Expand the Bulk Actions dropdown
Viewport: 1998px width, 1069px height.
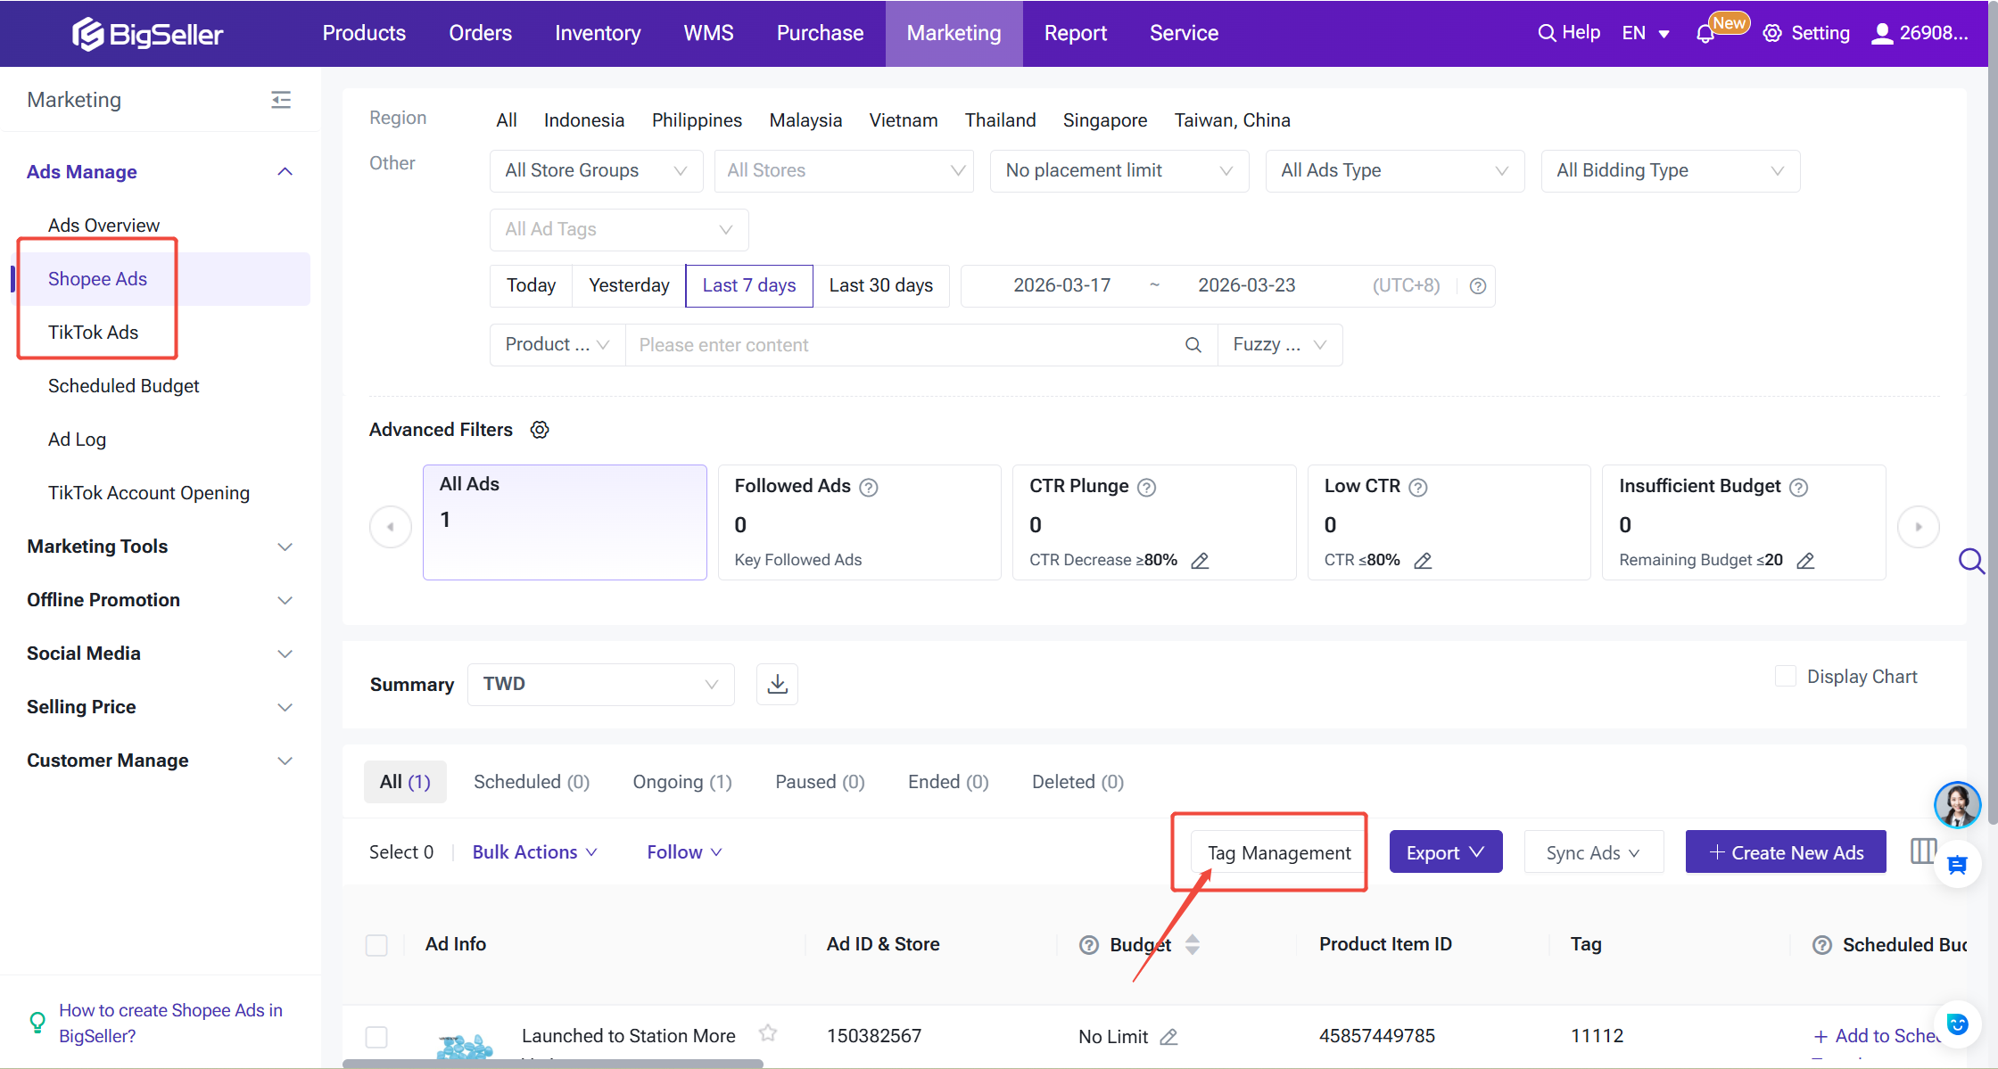(x=533, y=851)
